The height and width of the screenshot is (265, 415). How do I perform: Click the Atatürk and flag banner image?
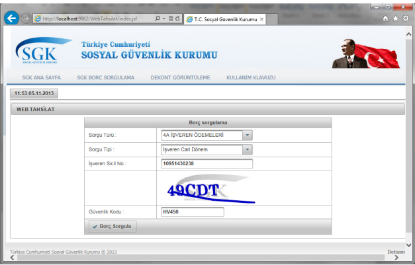[x=366, y=54]
